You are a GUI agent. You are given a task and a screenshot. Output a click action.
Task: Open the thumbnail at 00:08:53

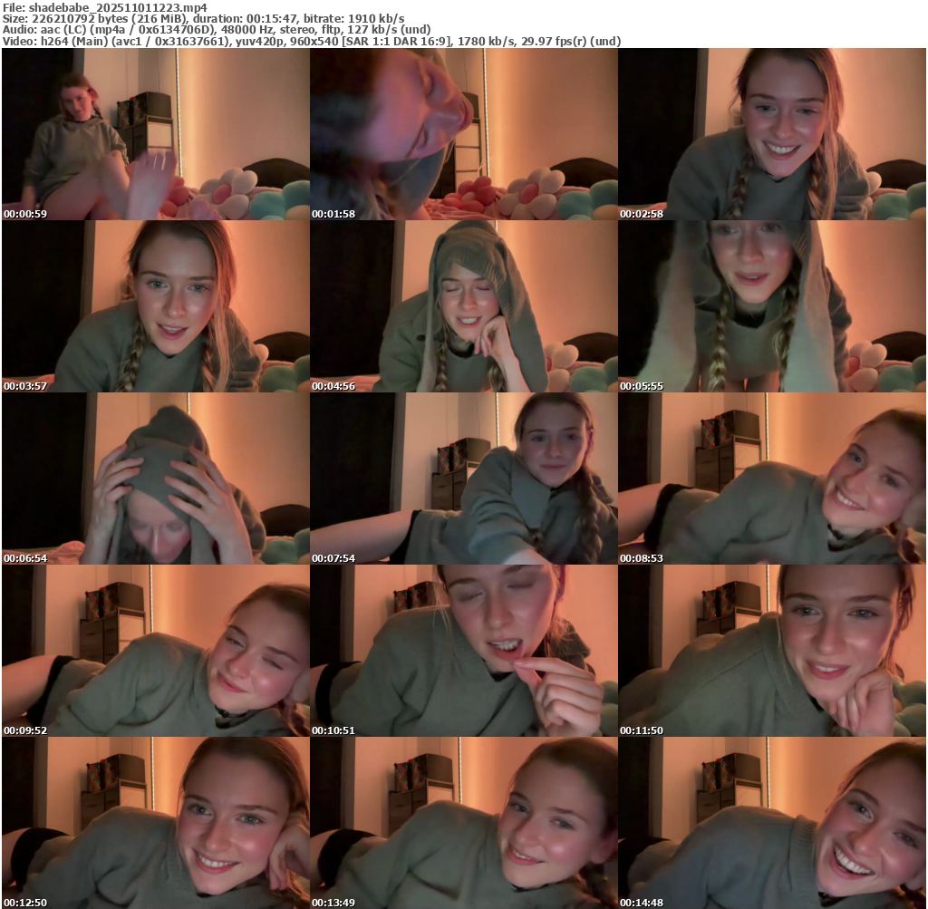(771, 479)
